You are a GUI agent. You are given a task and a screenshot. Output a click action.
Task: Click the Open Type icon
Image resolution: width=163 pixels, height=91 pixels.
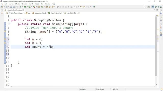[x=47, y=7]
